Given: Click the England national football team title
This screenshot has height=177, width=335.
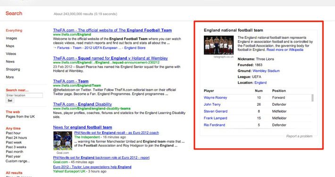Looking at the screenshot, I should pos(233,30).
